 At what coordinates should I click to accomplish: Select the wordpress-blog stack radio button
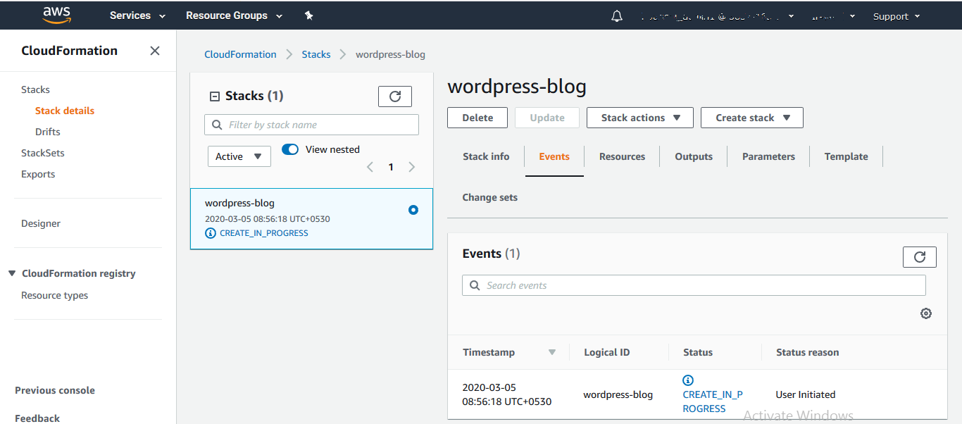pos(413,210)
